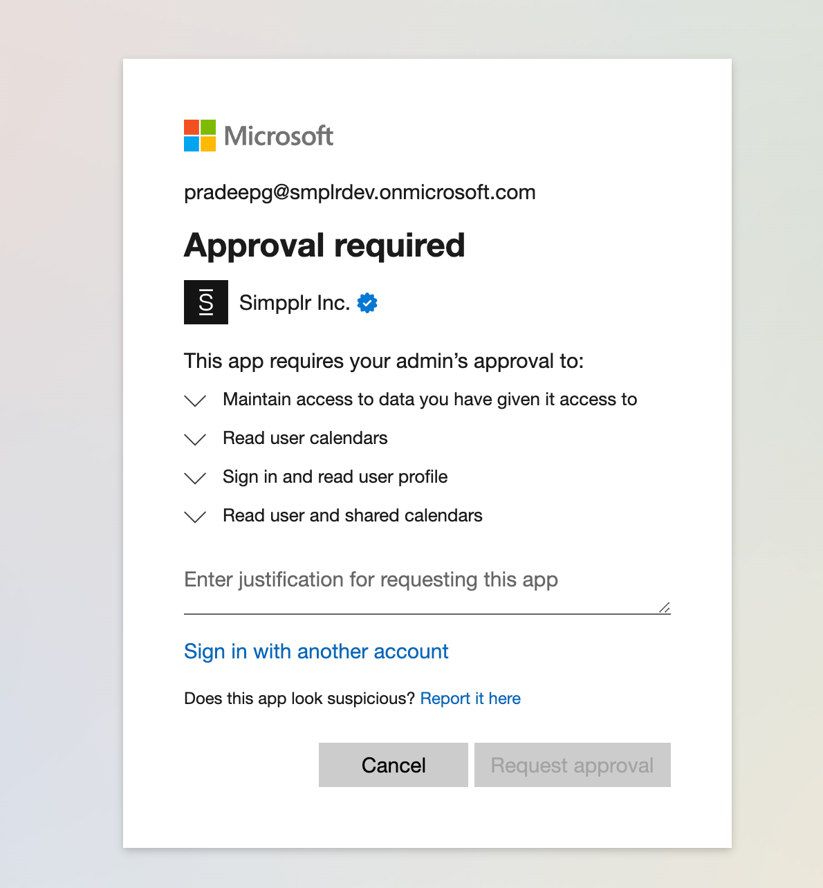The height and width of the screenshot is (888, 823).
Task: Click the red square in the Microsoft logo
Action: 191,127
